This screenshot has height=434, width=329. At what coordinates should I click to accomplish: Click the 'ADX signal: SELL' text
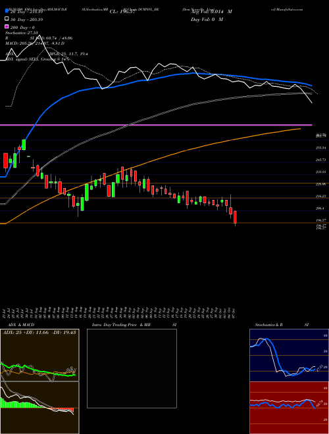click(23, 59)
